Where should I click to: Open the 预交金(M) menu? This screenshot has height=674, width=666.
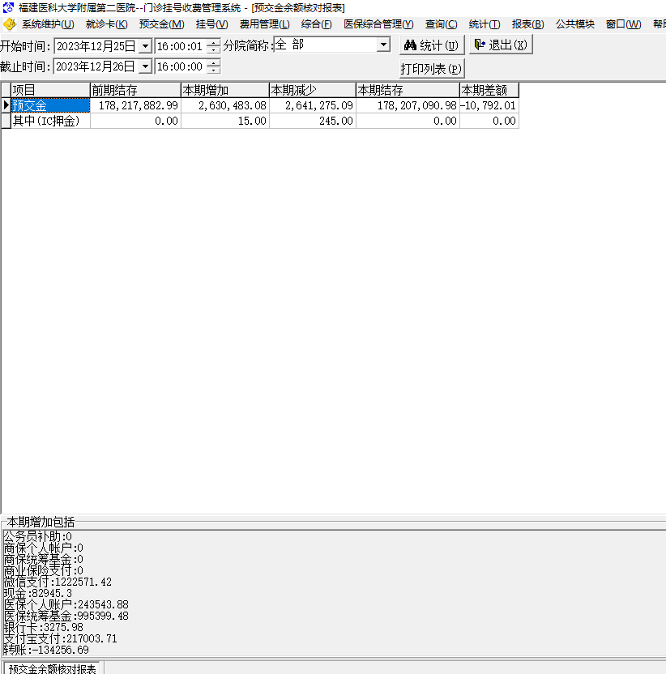coord(162,24)
